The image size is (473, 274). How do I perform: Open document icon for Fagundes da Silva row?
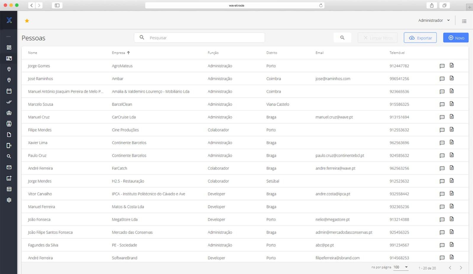(452, 245)
